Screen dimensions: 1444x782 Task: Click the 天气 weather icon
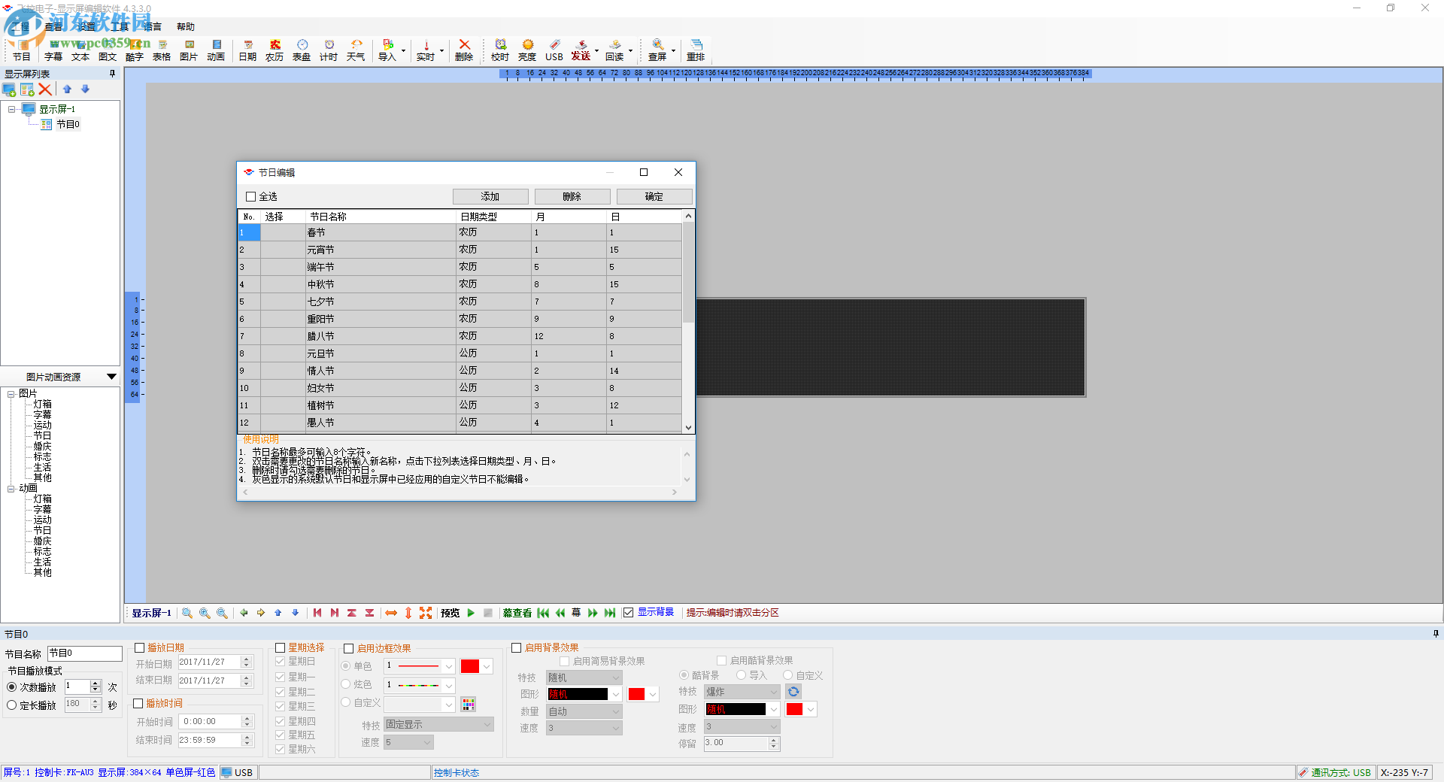356,50
